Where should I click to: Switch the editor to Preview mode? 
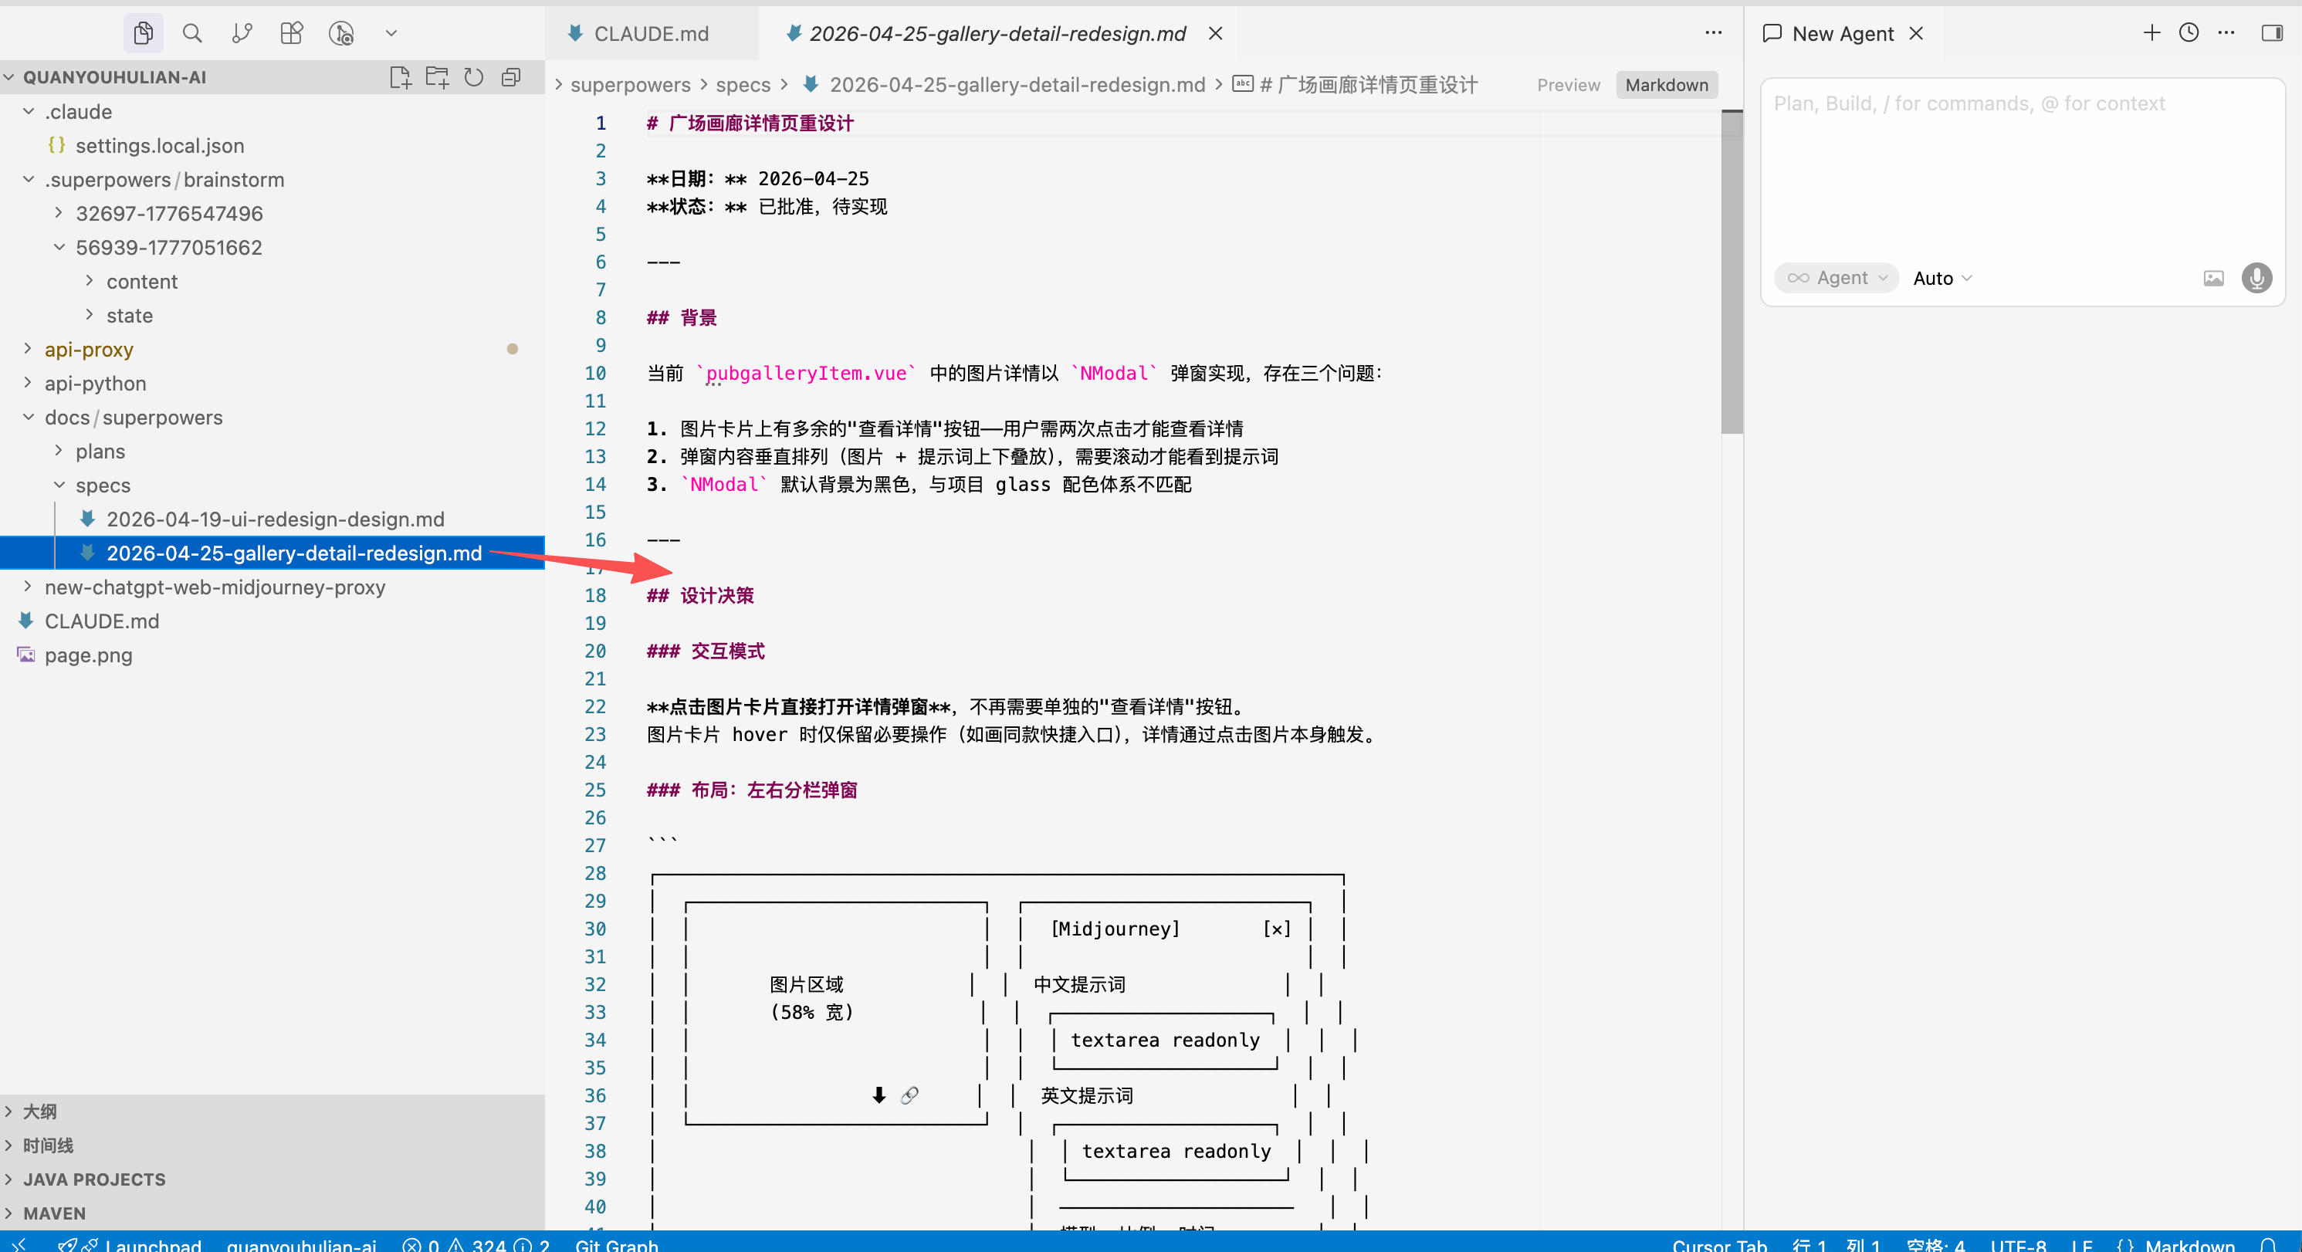1569,85
